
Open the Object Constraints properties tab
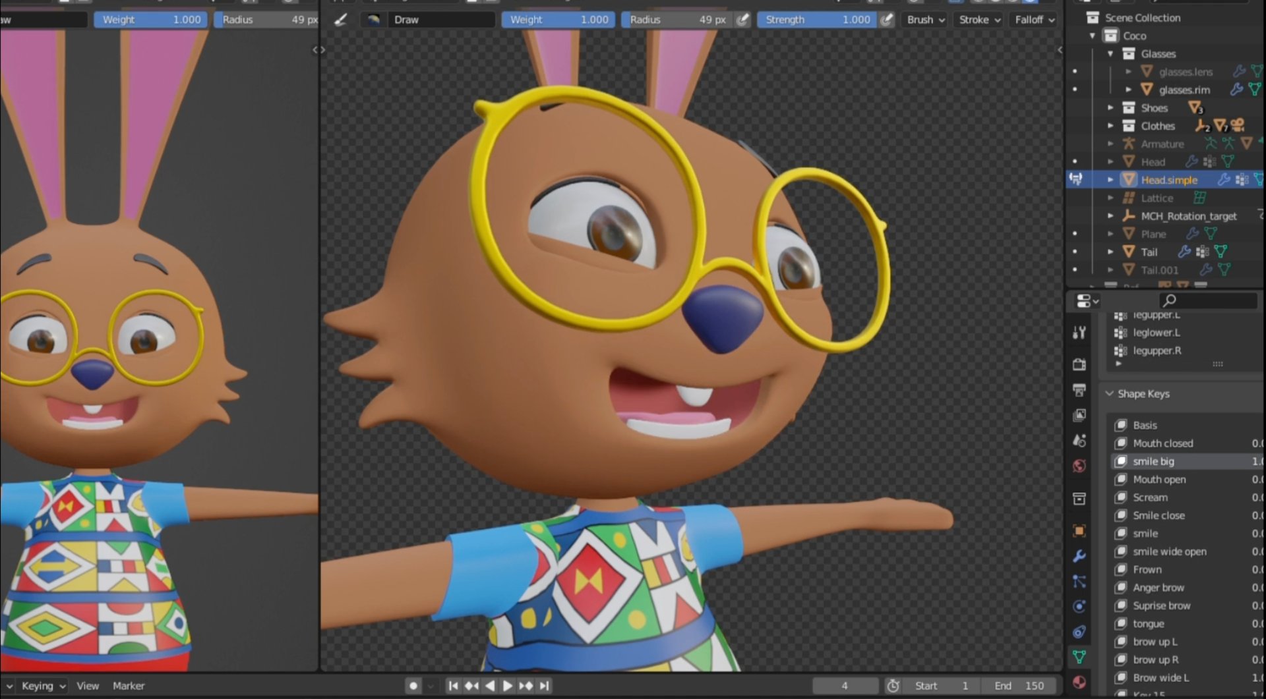click(1079, 632)
